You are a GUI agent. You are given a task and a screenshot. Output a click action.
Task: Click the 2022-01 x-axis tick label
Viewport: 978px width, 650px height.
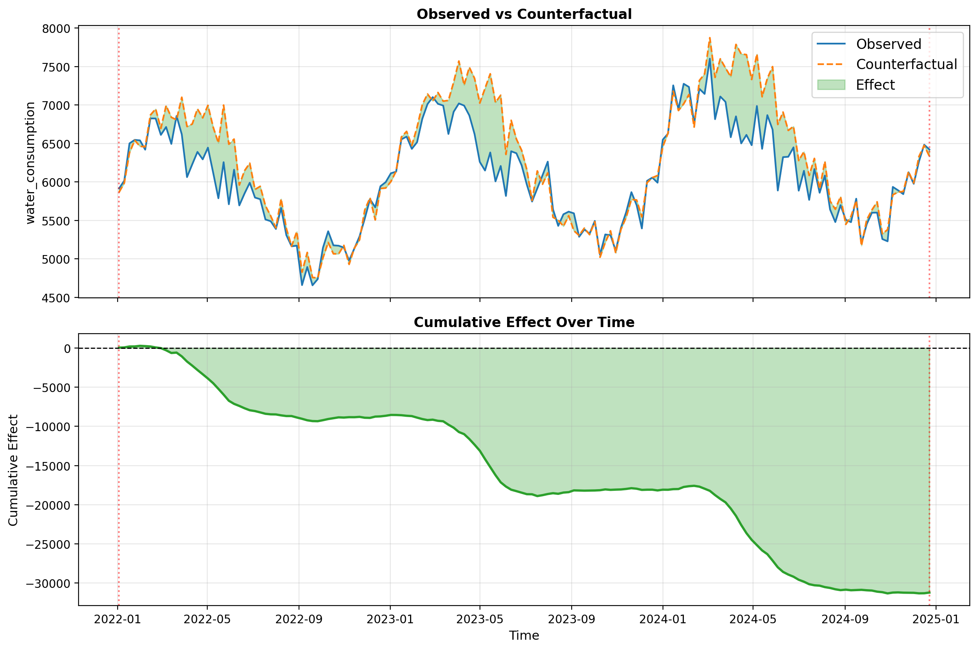[117, 619]
